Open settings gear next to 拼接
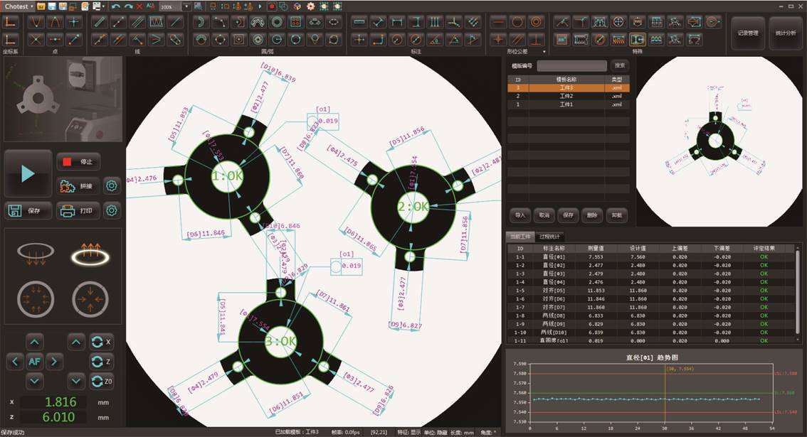 pos(112,186)
